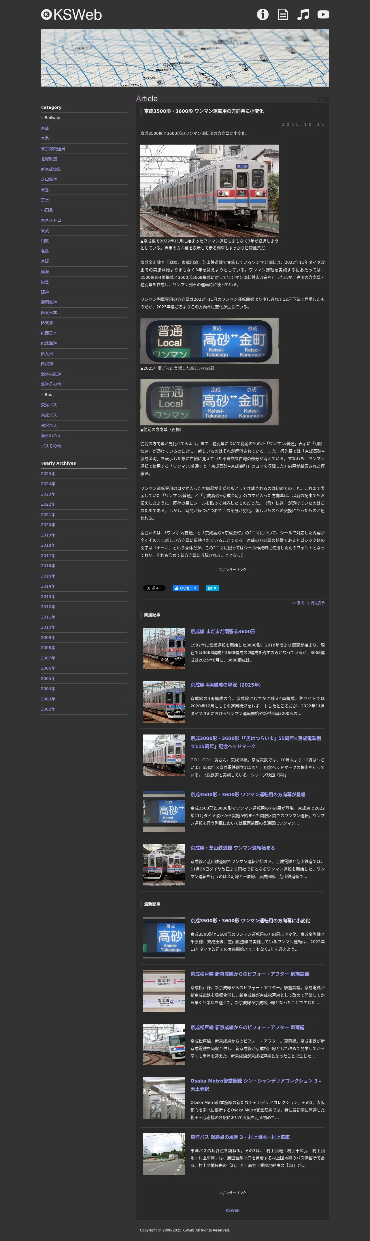370x1241 pixels.
Task: Open the 名鉄 category link
Action: (45, 251)
